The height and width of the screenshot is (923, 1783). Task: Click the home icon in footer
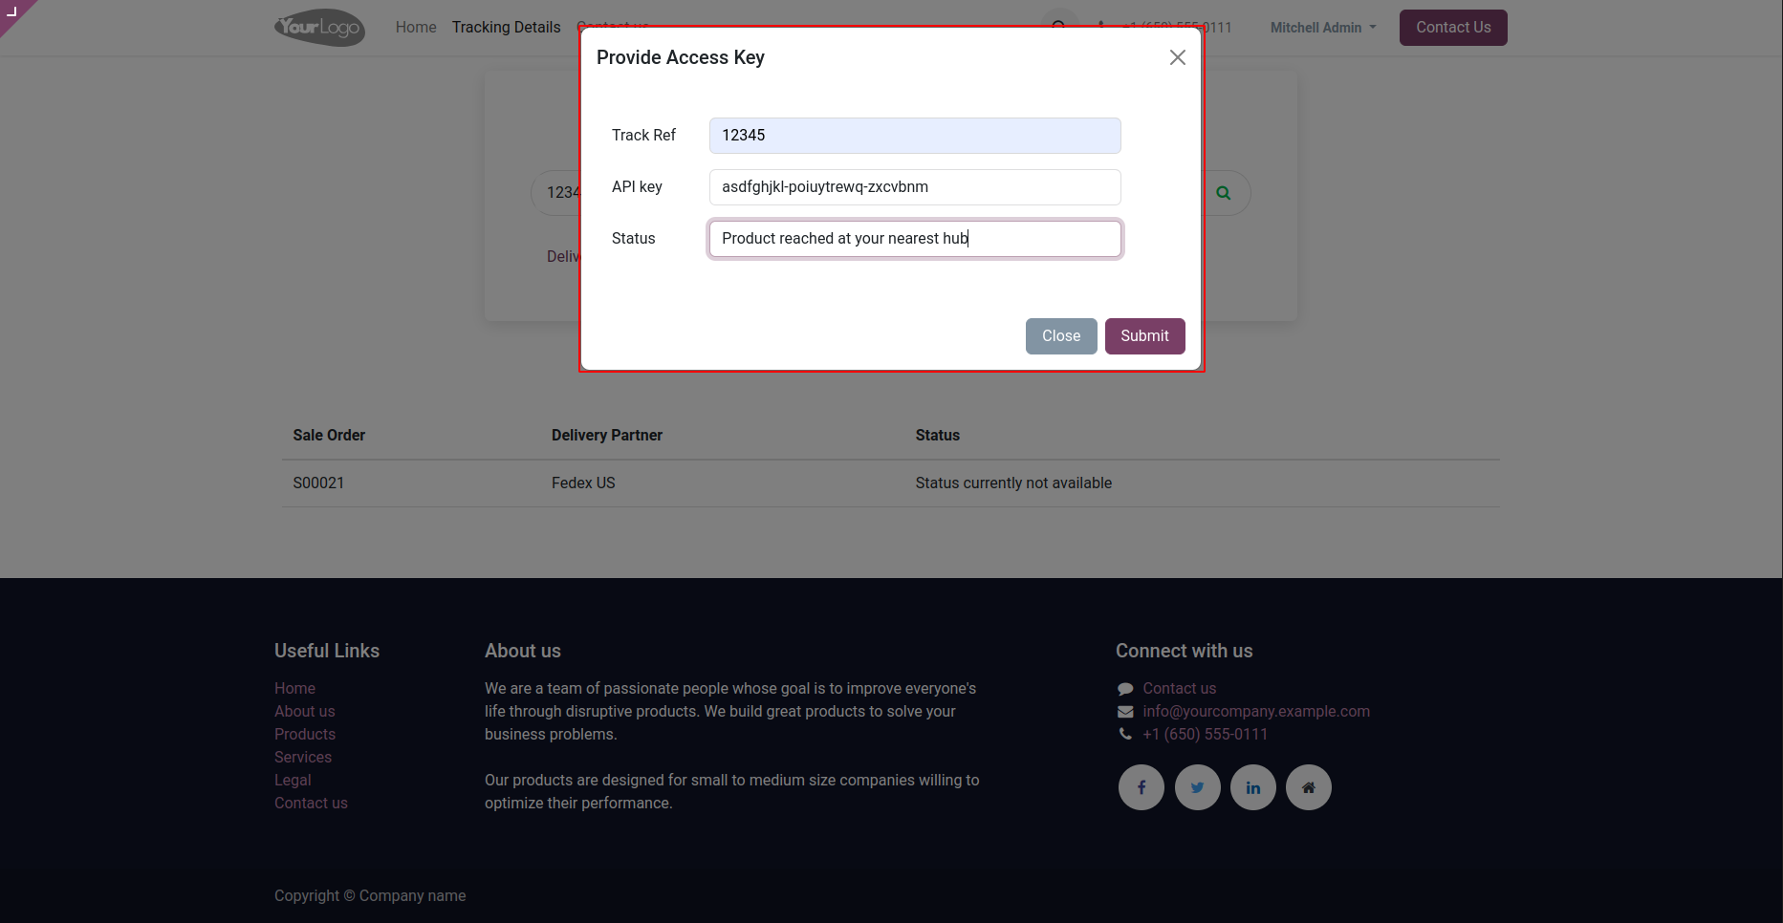click(1308, 787)
